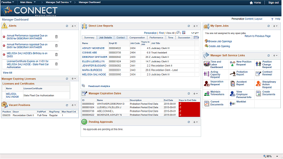Click Create Job Opening link
Viewport: 283px width, 159px height.
[219, 46]
